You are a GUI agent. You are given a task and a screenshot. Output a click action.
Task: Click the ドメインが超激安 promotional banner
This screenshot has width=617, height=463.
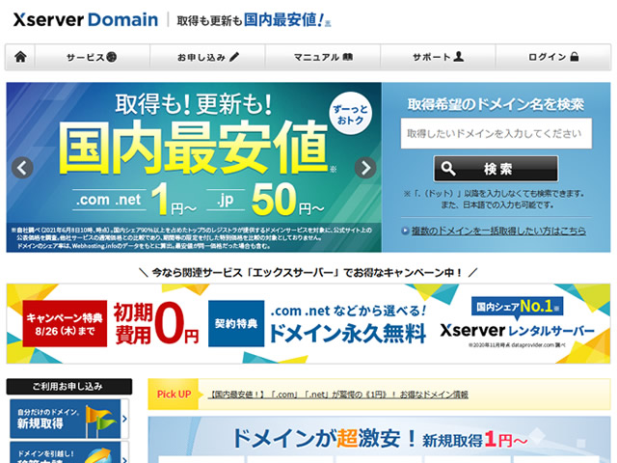pos(379,440)
